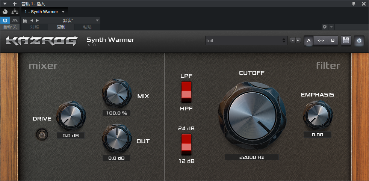The image size is (369, 181).
Task: Click the mixer section heading
Action: [43, 66]
